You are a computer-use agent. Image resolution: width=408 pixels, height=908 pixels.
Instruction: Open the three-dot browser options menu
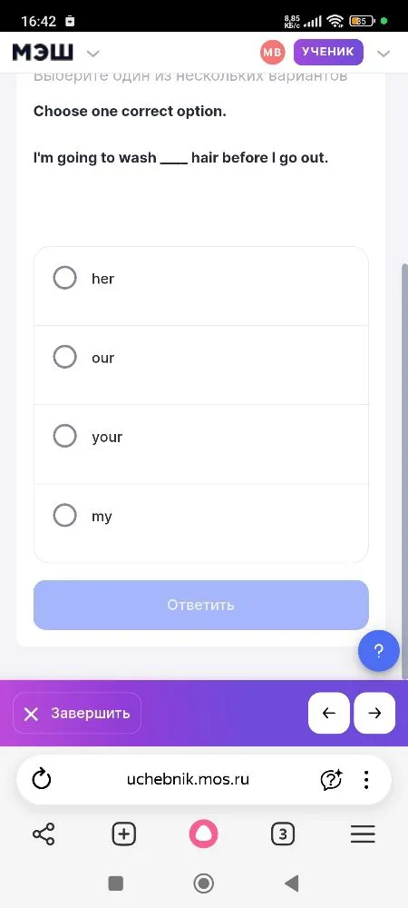(x=366, y=779)
